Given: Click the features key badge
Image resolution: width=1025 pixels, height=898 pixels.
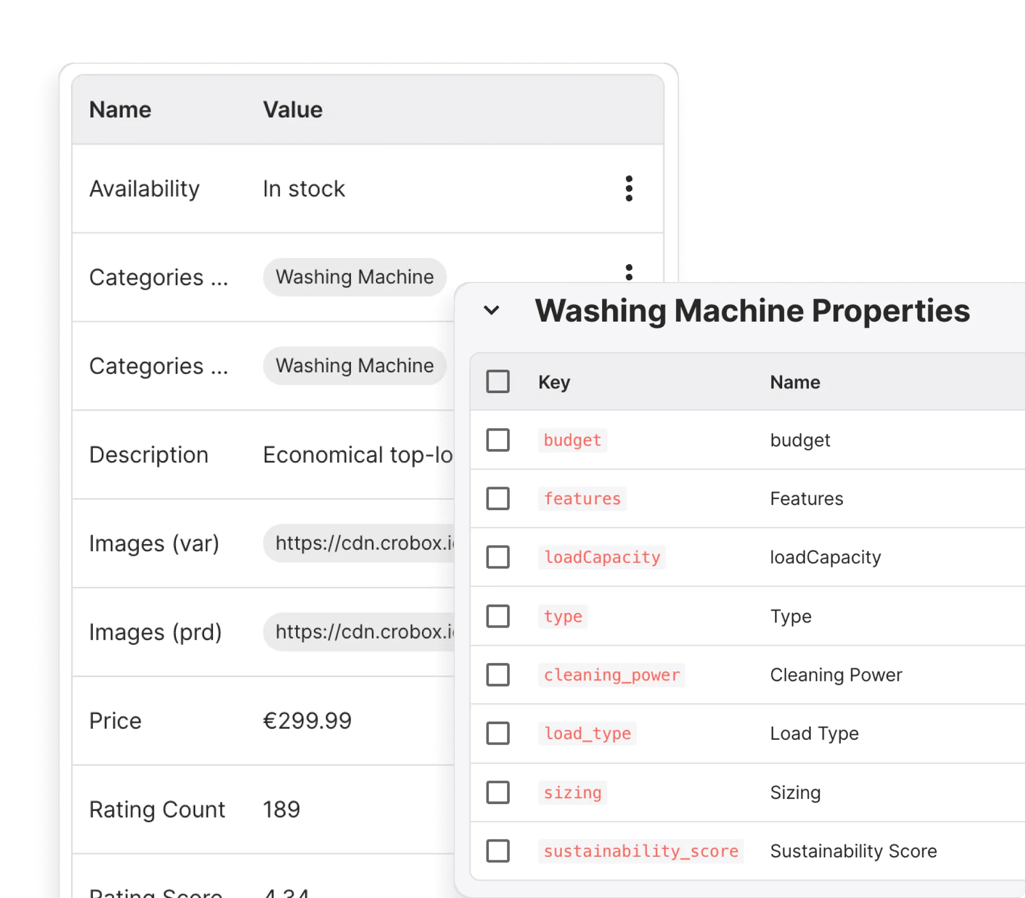Looking at the screenshot, I should [x=582, y=499].
